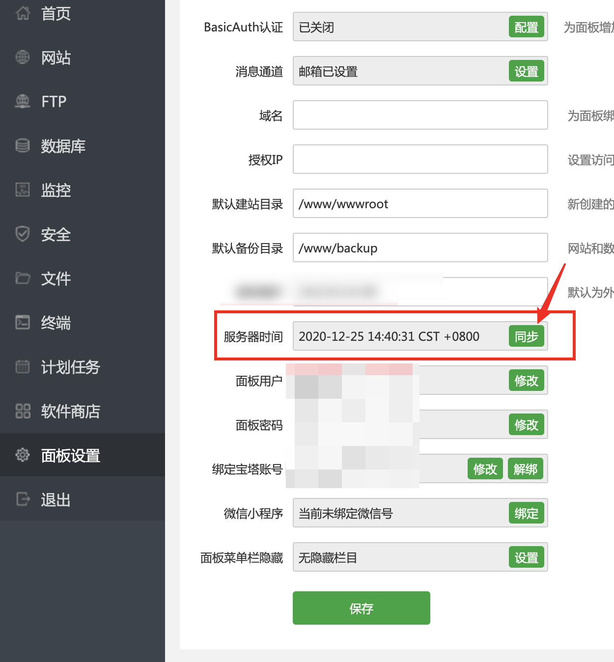This screenshot has height=662, width=614.
Task: Open the 终端 menu item
Action: [x=83, y=323]
